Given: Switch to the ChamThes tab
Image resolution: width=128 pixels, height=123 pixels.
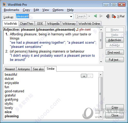Looking at the screenshot, I should [x=27, y=24].
